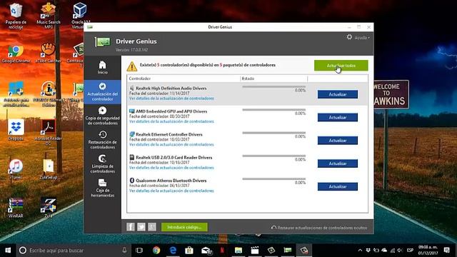Update Realtek USB Card Reader Drivers
Viewport: 457px width, 257px height.
click(x=338, y=163)
